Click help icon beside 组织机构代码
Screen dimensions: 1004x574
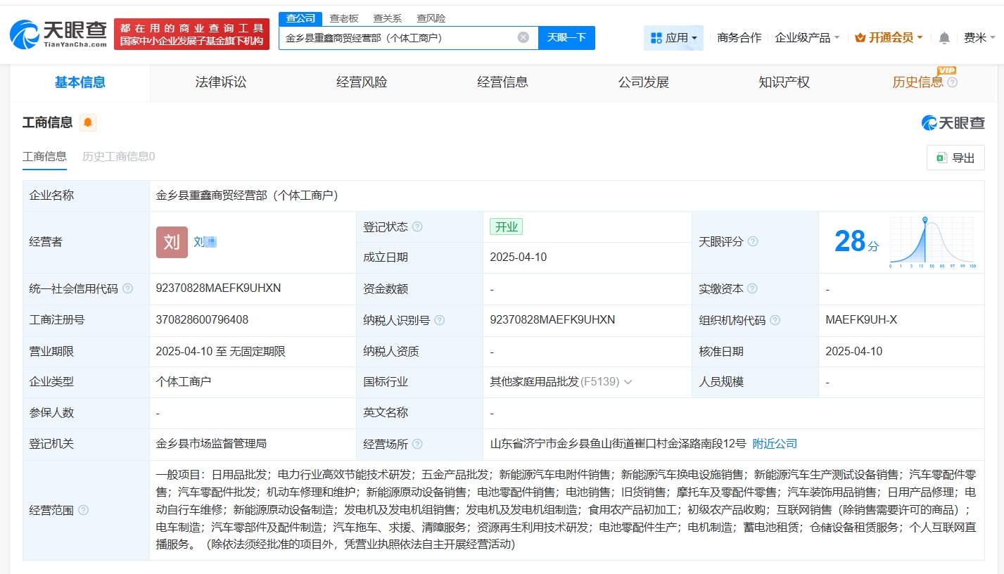(775, 320)
